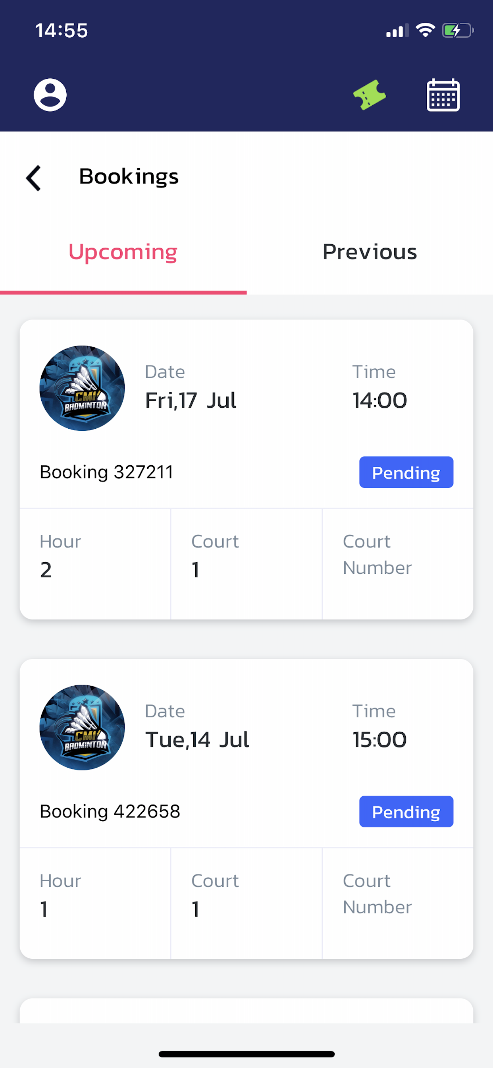Tap the cellular signal bars icon
The width and height of the screenshot is (493, 1068).
pyautogui.click(x=397, y=31)
